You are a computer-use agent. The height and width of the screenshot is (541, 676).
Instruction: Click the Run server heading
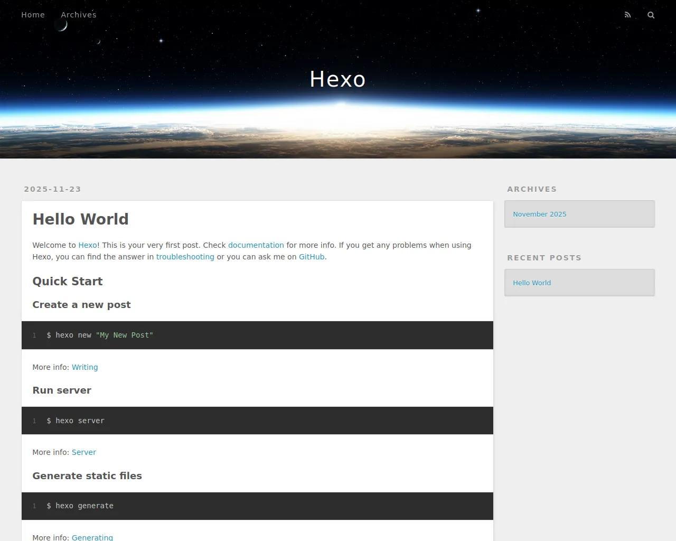(x=62, y=390)
